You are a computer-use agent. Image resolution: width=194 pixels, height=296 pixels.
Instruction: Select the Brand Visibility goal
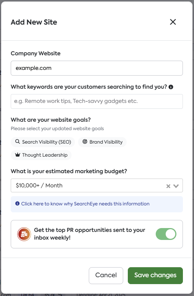[103, 142]
